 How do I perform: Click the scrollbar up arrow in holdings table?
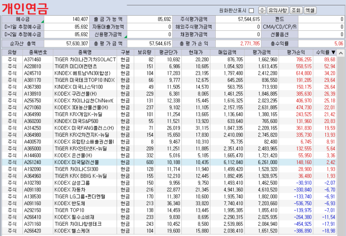click(341, 53)
